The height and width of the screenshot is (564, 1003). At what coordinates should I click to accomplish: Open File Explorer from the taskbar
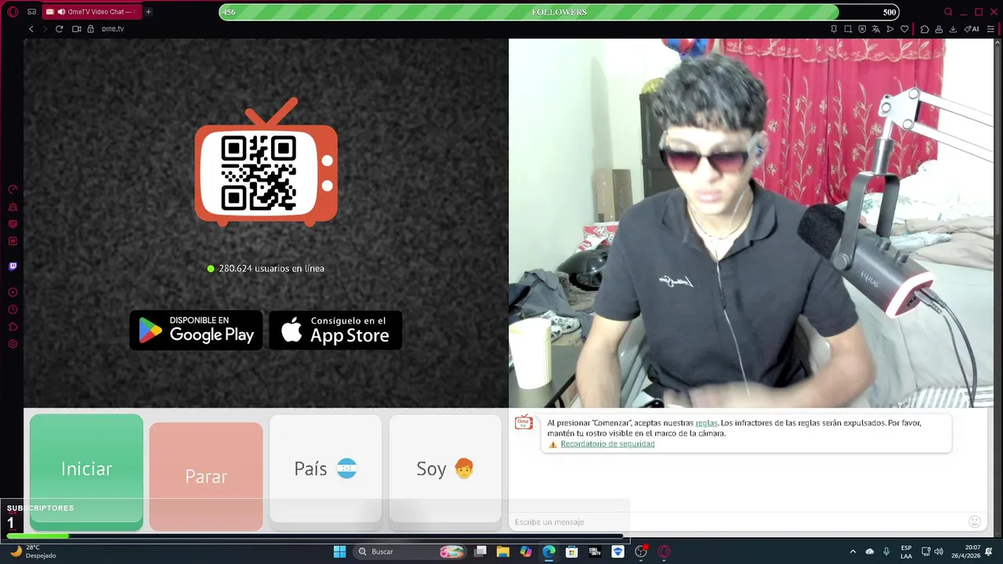click(503, 551)
